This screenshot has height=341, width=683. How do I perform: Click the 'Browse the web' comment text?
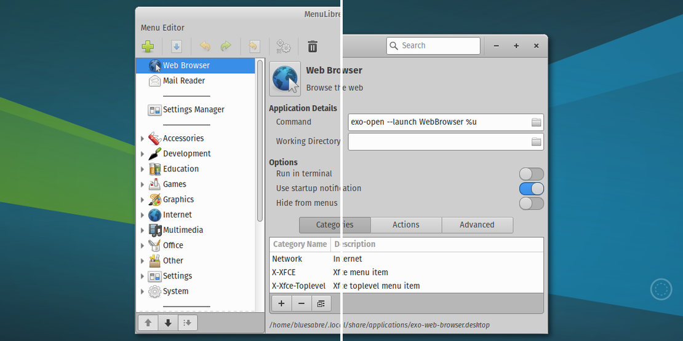335,88
